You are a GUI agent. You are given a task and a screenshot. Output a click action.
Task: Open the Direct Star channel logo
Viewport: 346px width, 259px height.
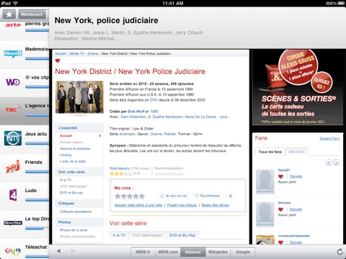pyautogui.click(x=13, y=223)
